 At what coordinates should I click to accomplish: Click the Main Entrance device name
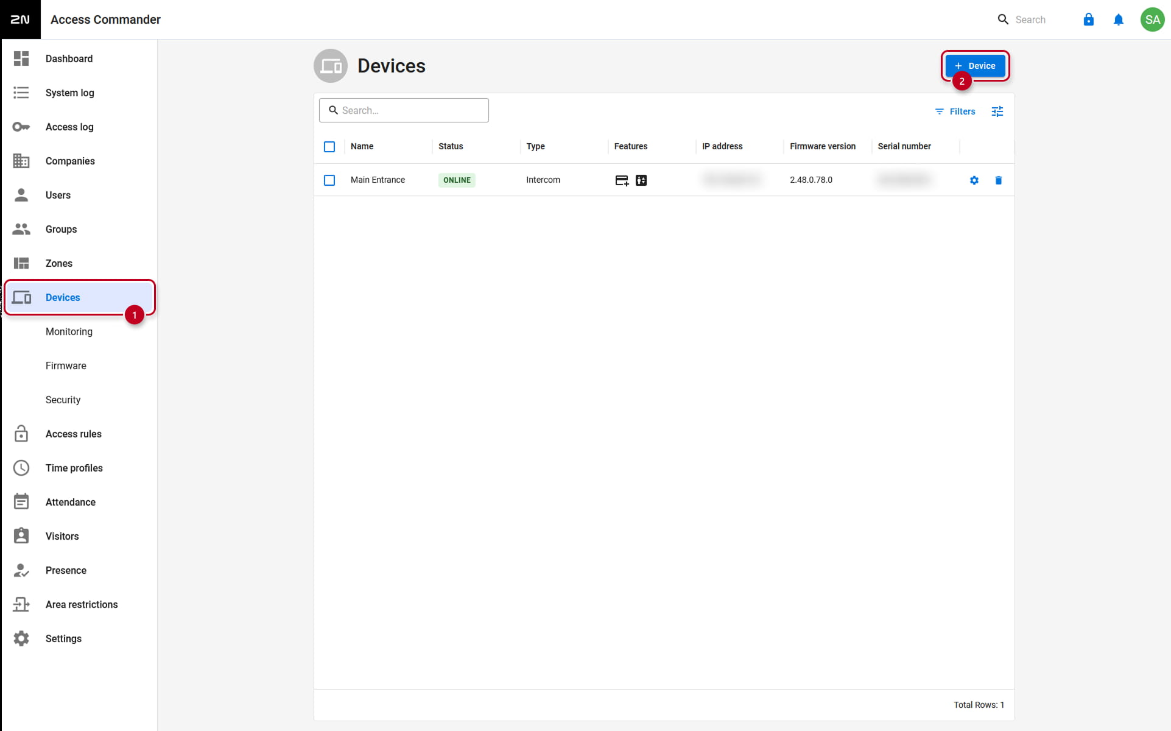(378, 180)
